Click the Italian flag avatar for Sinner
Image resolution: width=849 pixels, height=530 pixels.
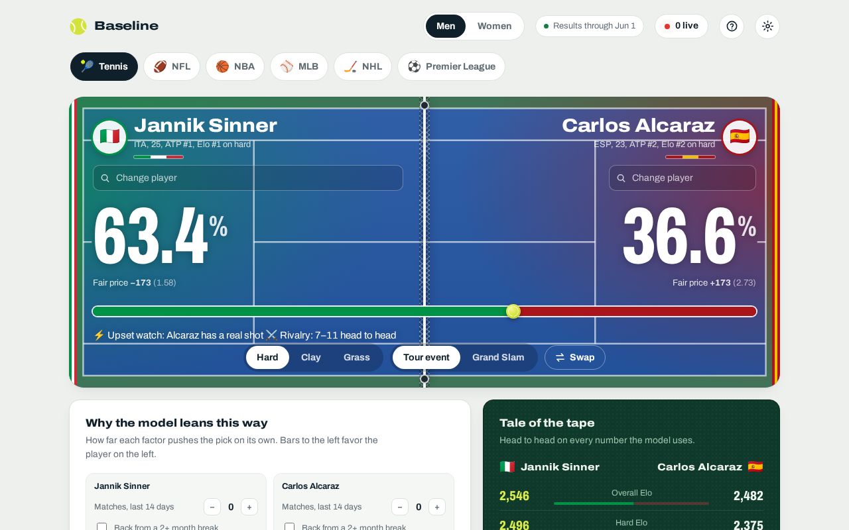point(109,137)
